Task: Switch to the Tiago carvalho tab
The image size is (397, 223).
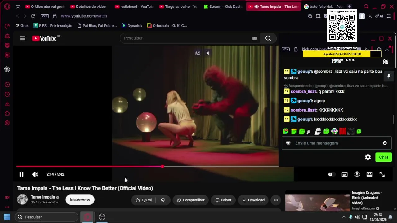Action: [x=178, y=7]
